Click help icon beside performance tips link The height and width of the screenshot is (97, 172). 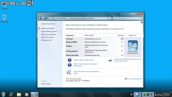click(70, 65)
